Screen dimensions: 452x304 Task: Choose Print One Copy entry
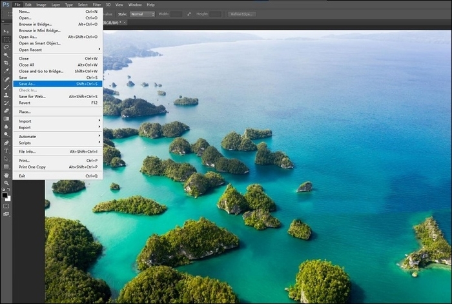click(57, 167)
